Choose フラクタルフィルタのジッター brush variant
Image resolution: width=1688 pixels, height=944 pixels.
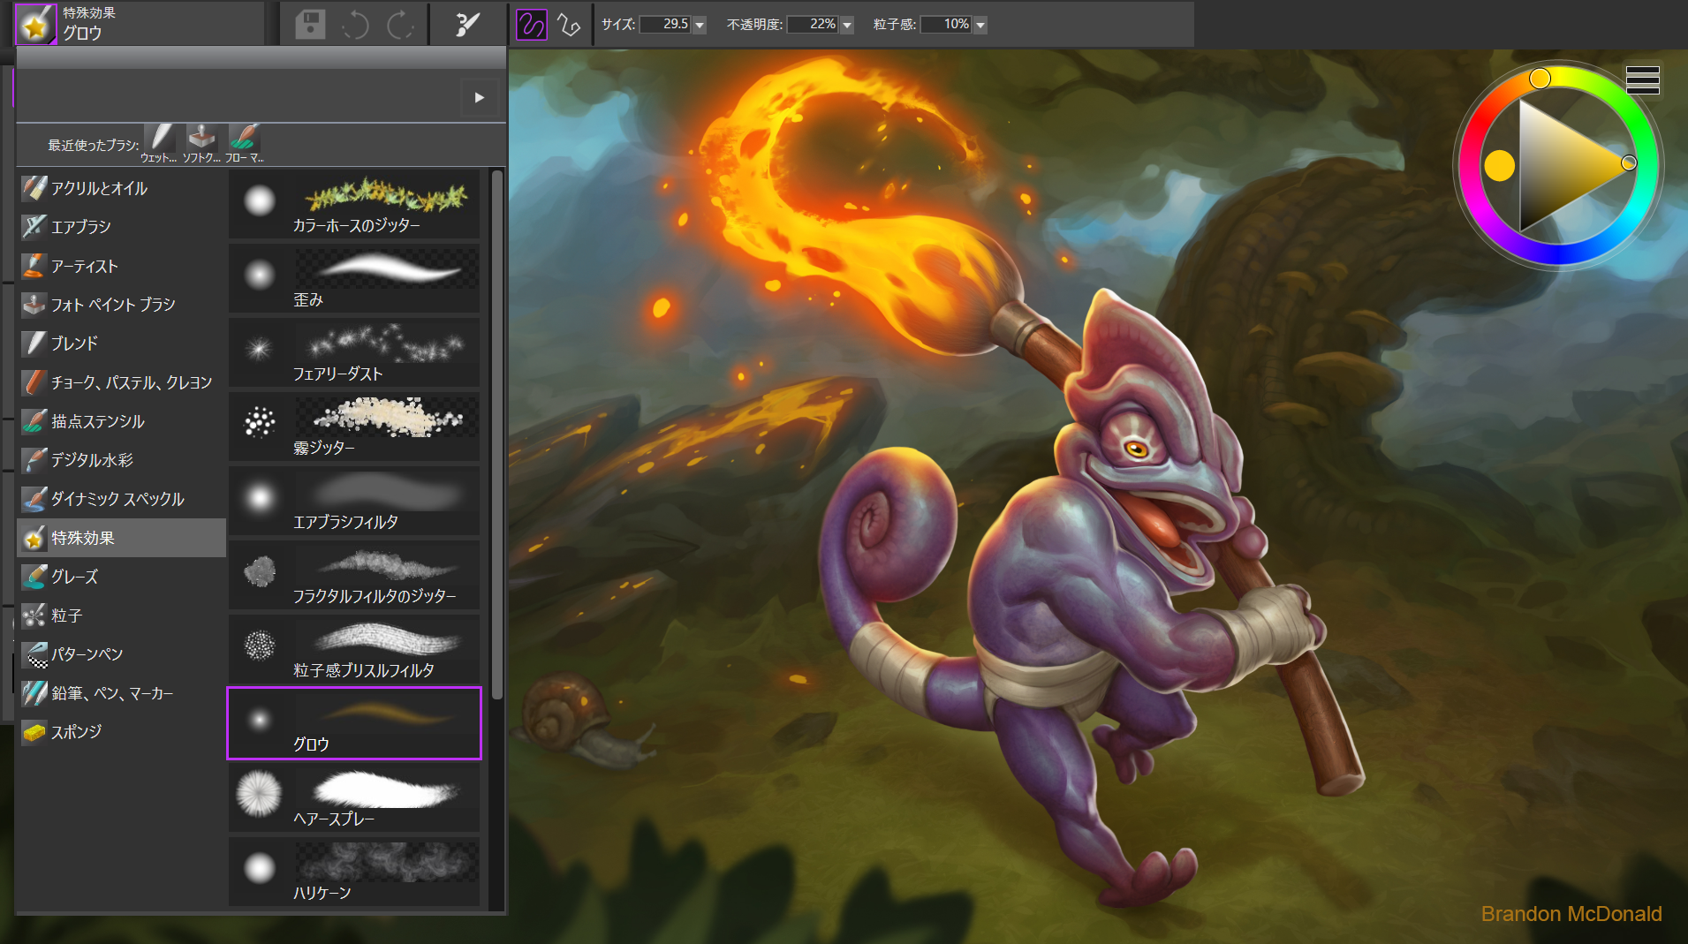pyautogui.click(x=354, y=575)
